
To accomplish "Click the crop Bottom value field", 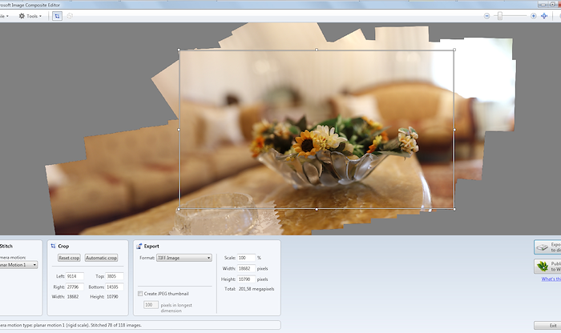I will tap(114, 287).
